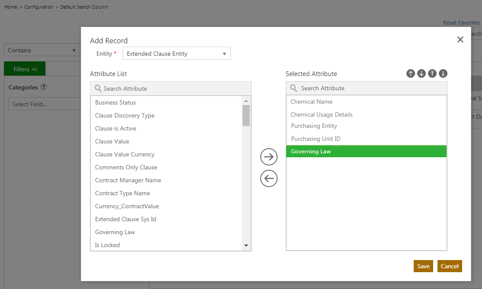This screenshot has width=482, height=289.
Task: Move selected attribute to bottom of list
Action: click(x=443, y=73)
